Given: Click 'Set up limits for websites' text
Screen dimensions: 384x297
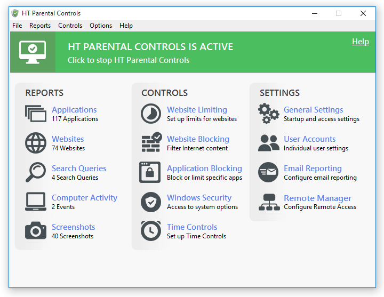Looking at the screenshot, I should (202, 119).
